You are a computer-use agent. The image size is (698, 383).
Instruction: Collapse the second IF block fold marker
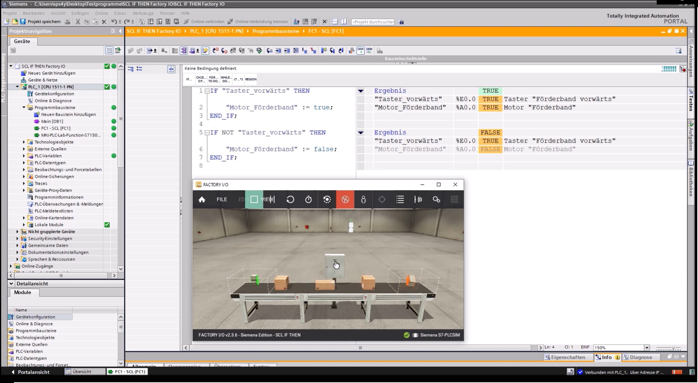coord(207,133)
